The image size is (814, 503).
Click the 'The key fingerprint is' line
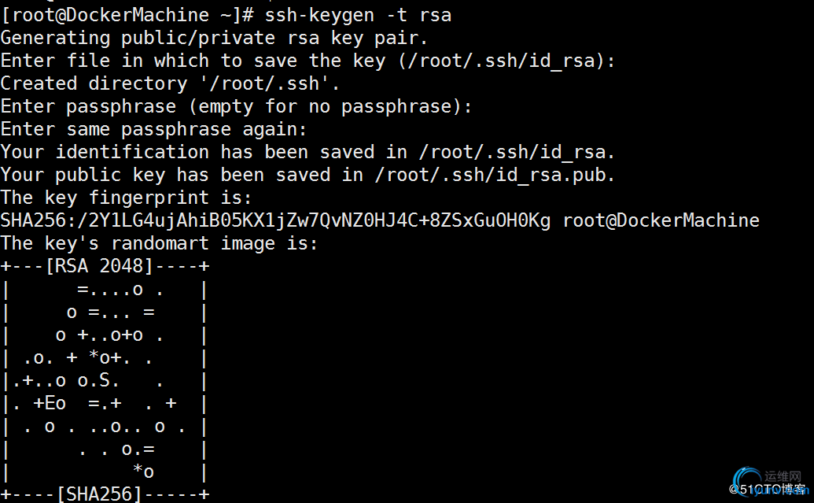(126, 198)
